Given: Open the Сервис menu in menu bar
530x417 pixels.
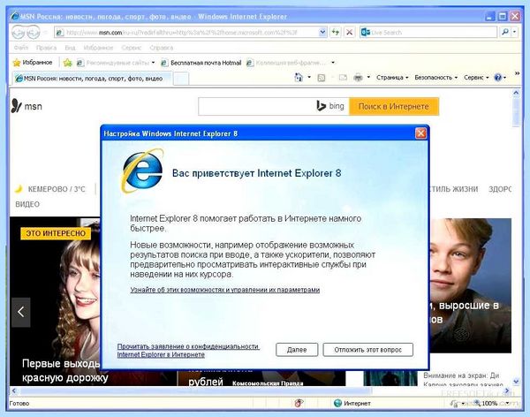Looking at the screenshot, I should [131, 48].
